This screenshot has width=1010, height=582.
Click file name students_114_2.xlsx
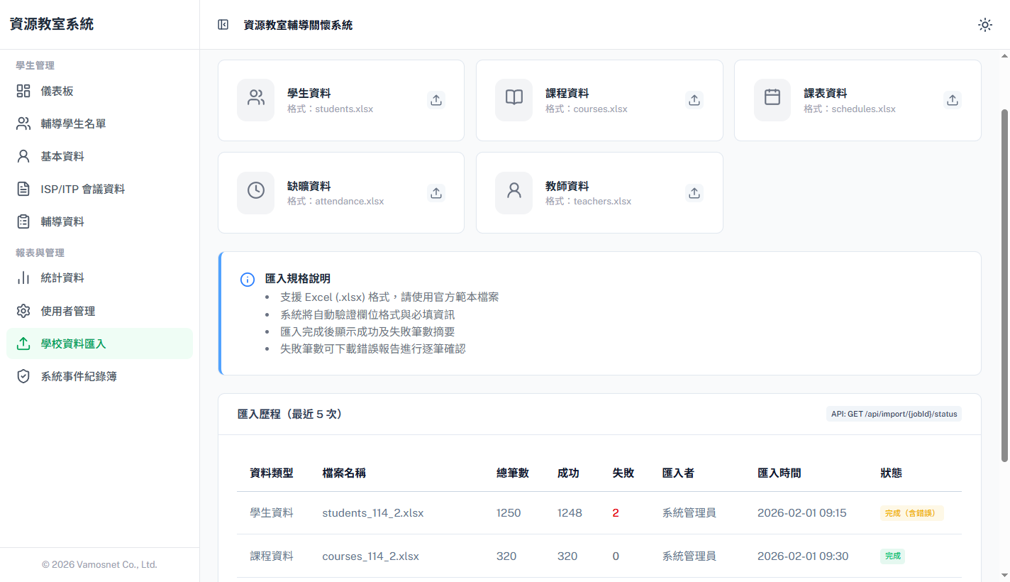[x=373, y=512]
